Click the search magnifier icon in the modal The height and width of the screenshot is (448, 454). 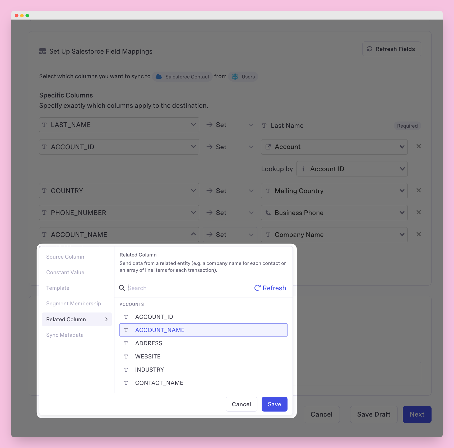(122, 288)
